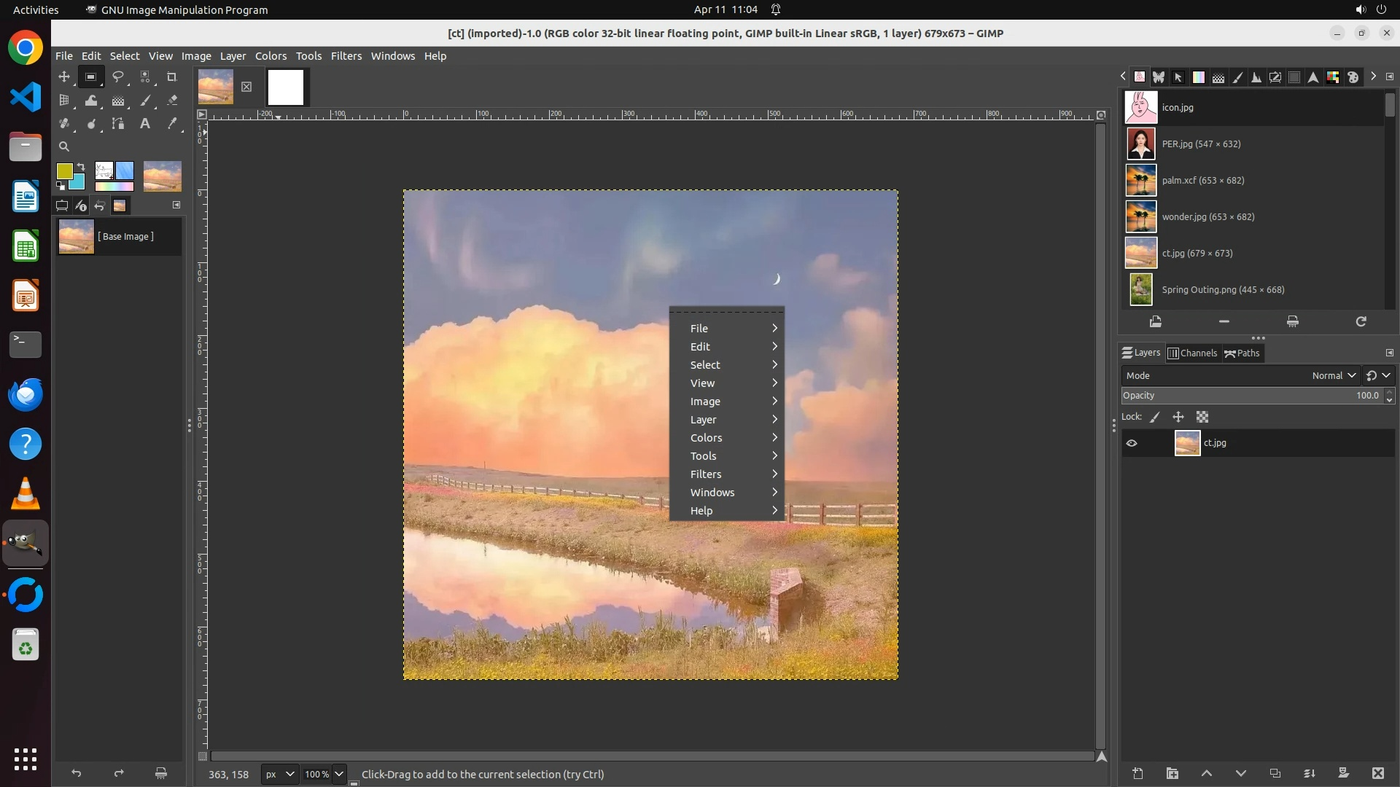Select the Free Select lasso tool

tap(118, 77)
